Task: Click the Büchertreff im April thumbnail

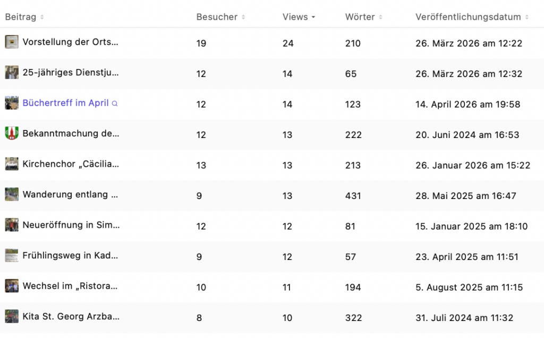Action: click(x=12, y=103)
